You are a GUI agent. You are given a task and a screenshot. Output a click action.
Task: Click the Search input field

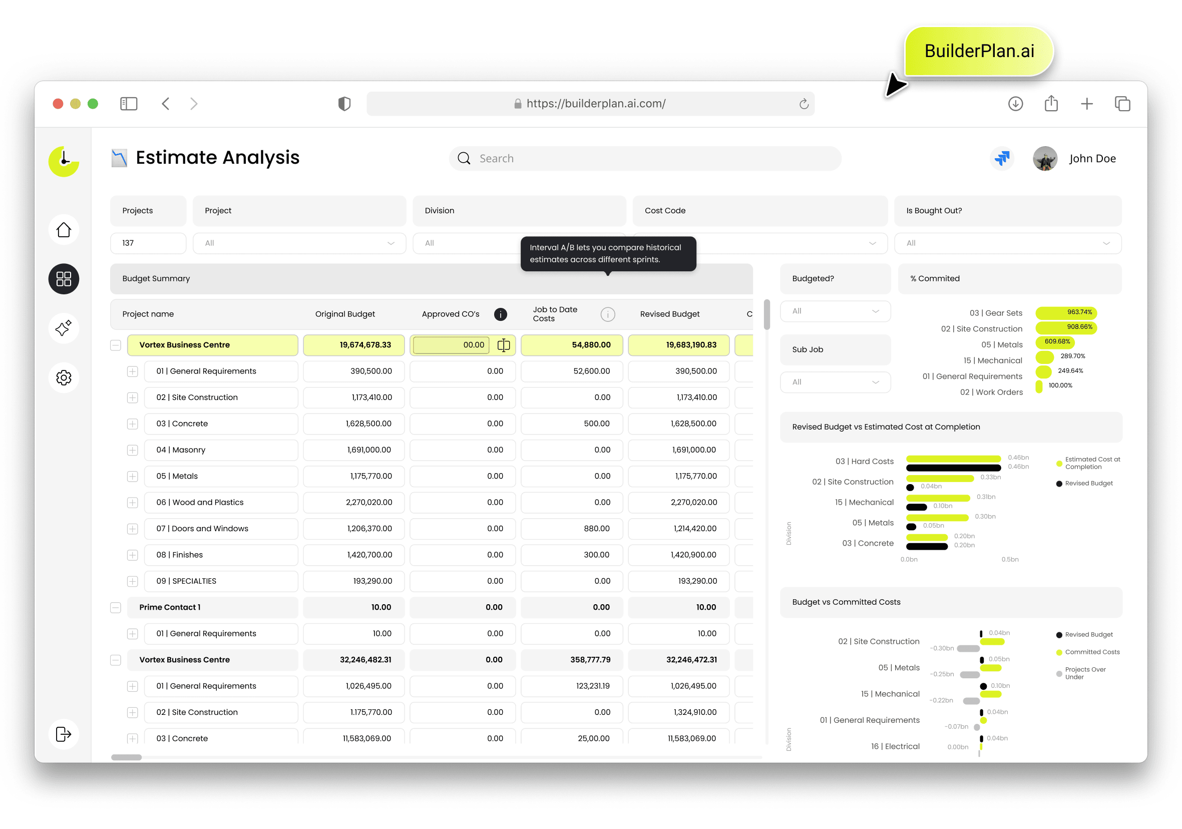coord(645,159)
